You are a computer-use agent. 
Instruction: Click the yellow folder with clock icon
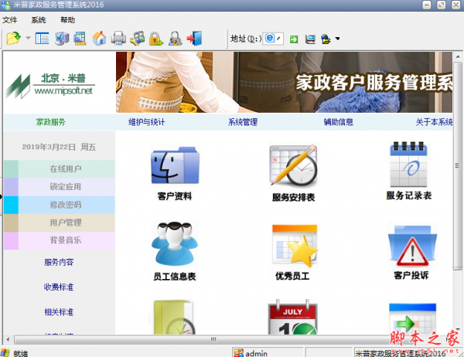(x=175, y=317)
